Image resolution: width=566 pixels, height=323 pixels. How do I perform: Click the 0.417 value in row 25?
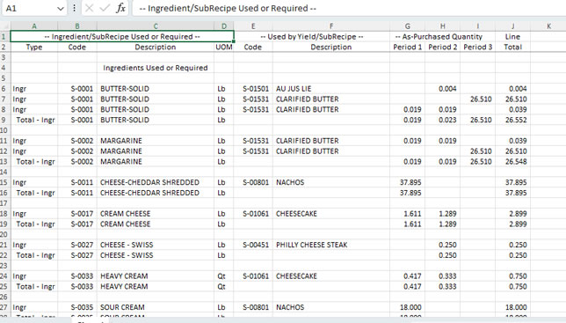click(x=407, y=287)
